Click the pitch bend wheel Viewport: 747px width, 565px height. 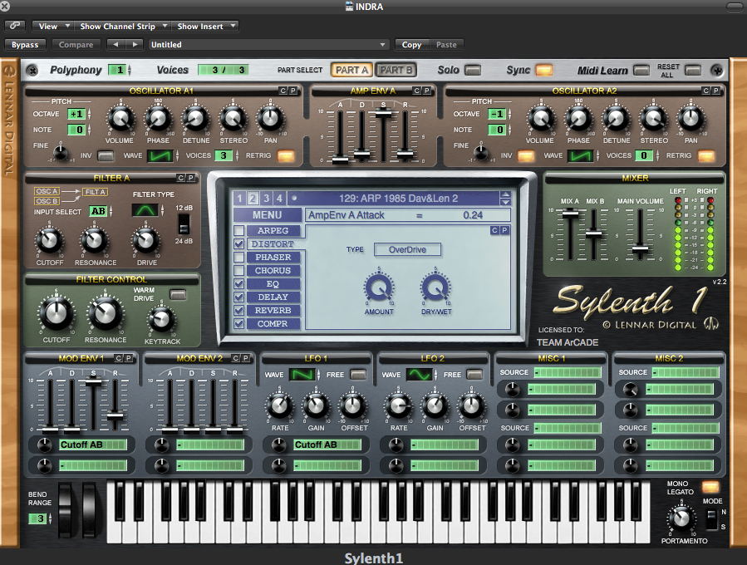pos(65,511)
